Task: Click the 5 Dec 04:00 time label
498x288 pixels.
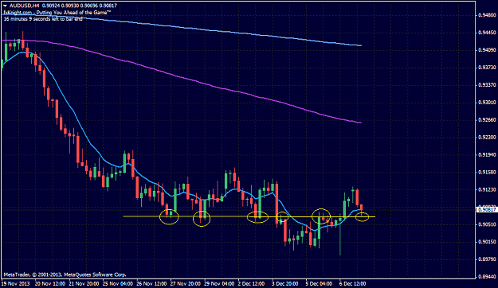Action: coord(319,283)
